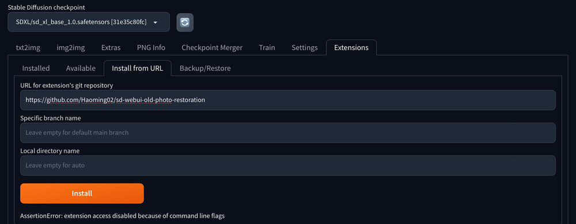Go to the Extras tab

pyautogui.click(x=111, y=48)
